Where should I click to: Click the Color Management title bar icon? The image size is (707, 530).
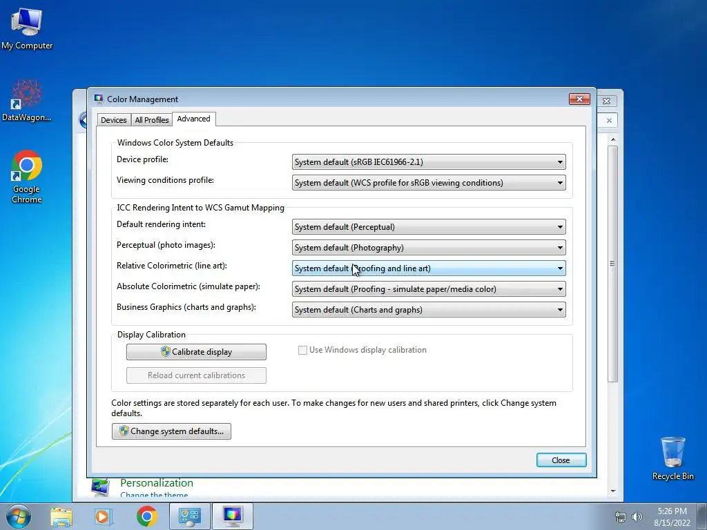tap(98, 99)
